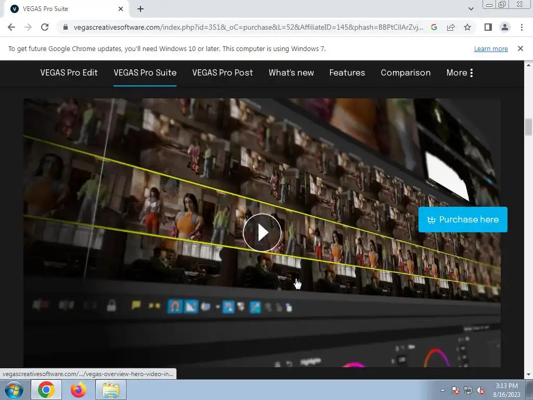Select VEGAS Pro Suite nav item
This screenshot has height=400, width=533.
(145, 73)
